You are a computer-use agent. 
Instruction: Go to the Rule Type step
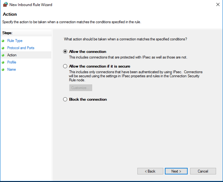(15, 41)
